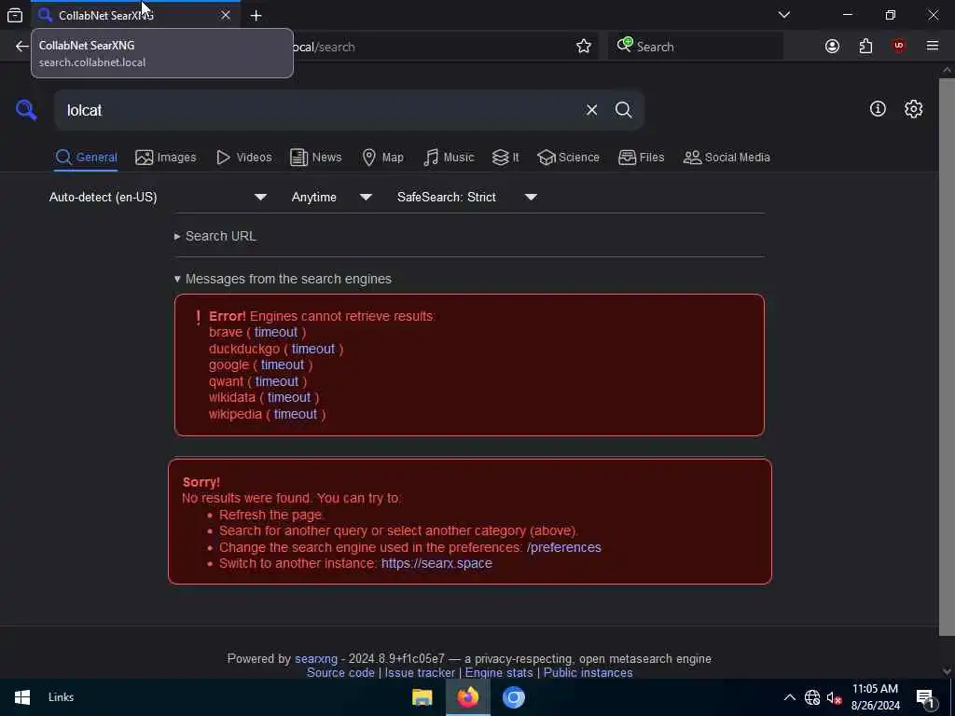Open the Firefox hamburger menu

click(933, 47)
